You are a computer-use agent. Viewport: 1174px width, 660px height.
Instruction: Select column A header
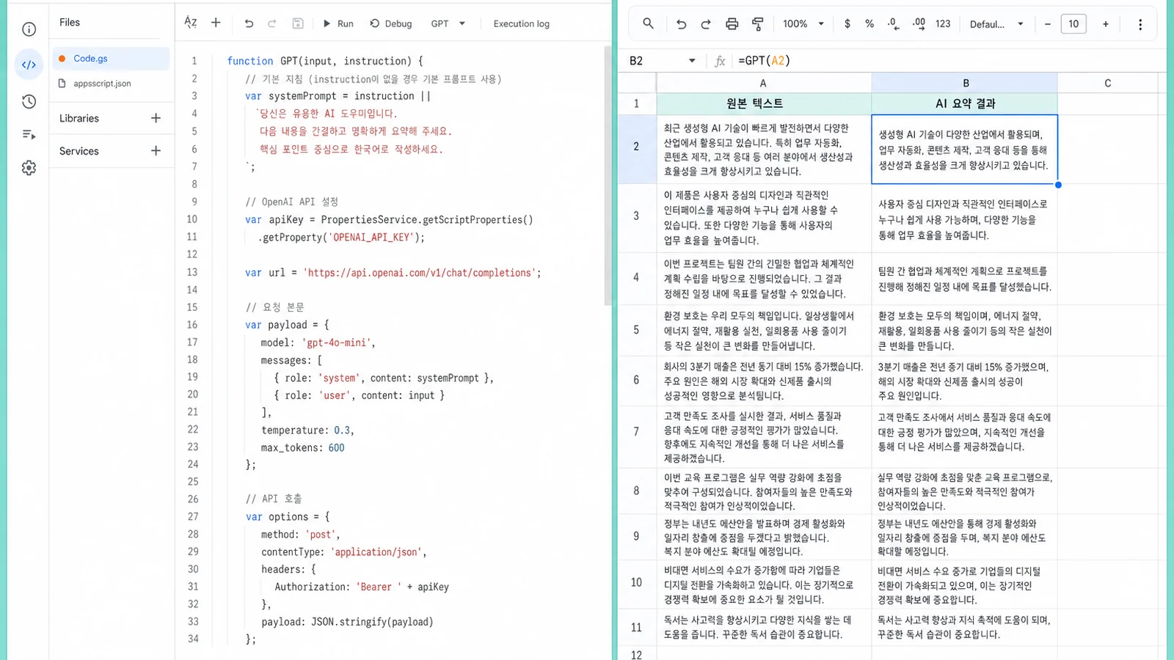pos(763,83)
